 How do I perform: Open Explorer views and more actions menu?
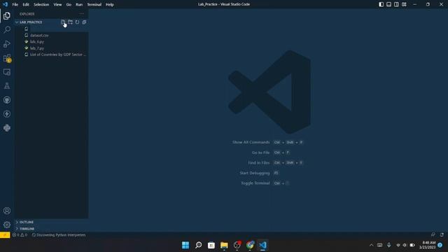pyautogui.click(x=82, y=14)
